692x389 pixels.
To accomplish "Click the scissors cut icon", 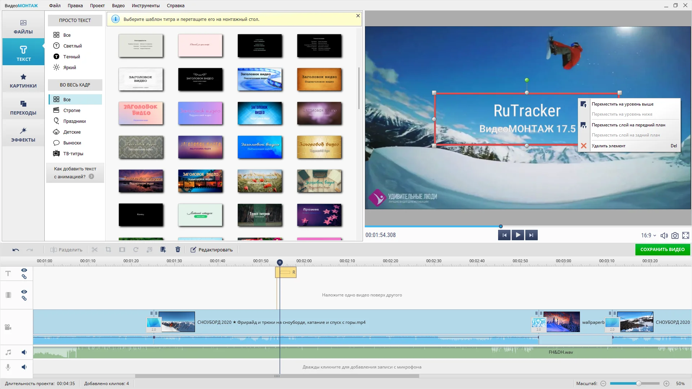I will tap(95, 250).
